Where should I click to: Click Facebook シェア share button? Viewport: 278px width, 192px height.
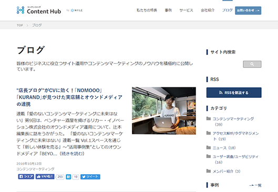[26, 177]
